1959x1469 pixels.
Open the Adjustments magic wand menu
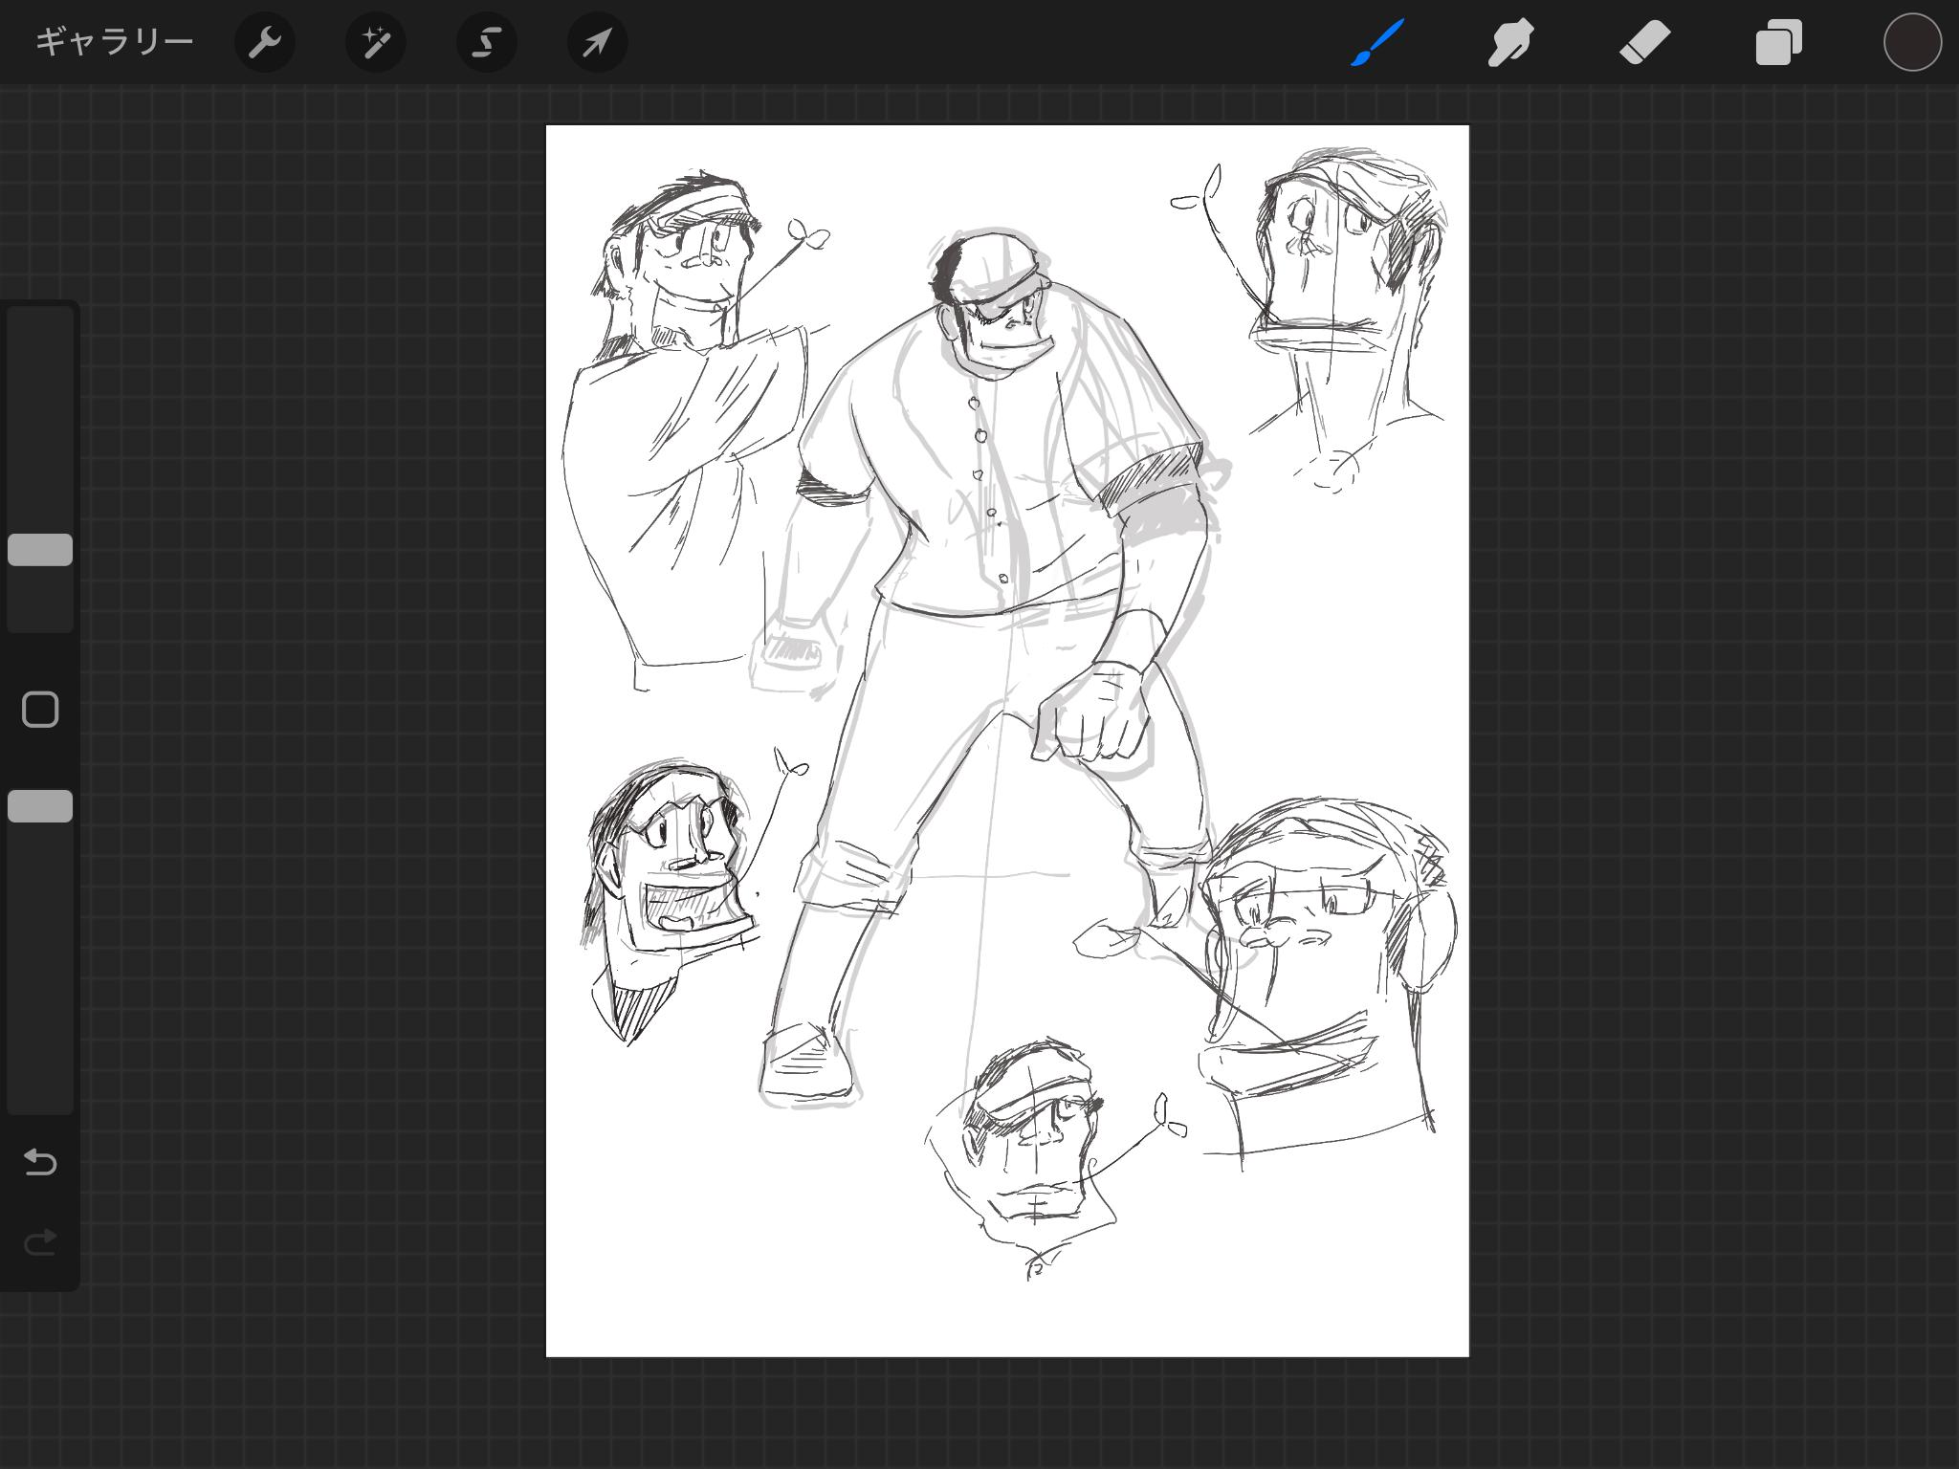[x=375, y=42]
